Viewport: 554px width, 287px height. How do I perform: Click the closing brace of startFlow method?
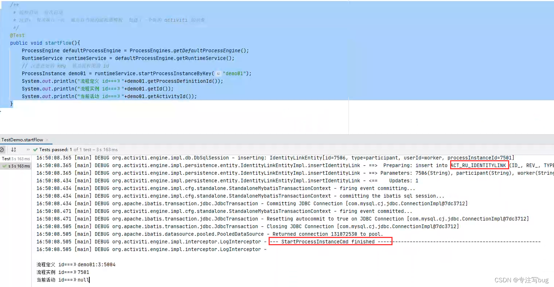[12, 104]
